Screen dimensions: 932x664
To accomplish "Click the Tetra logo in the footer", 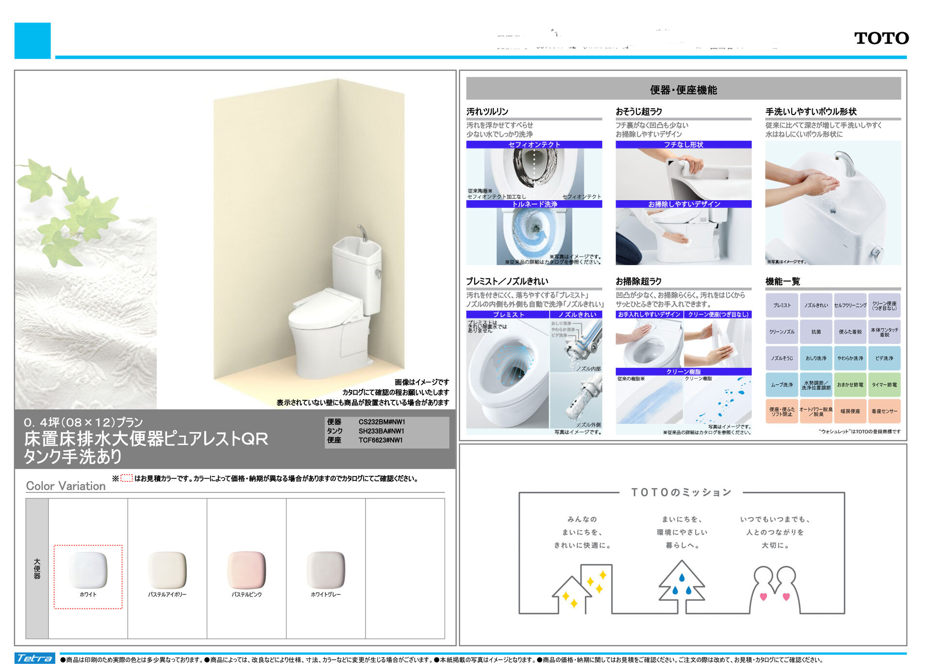I will (x=34, y=658).
